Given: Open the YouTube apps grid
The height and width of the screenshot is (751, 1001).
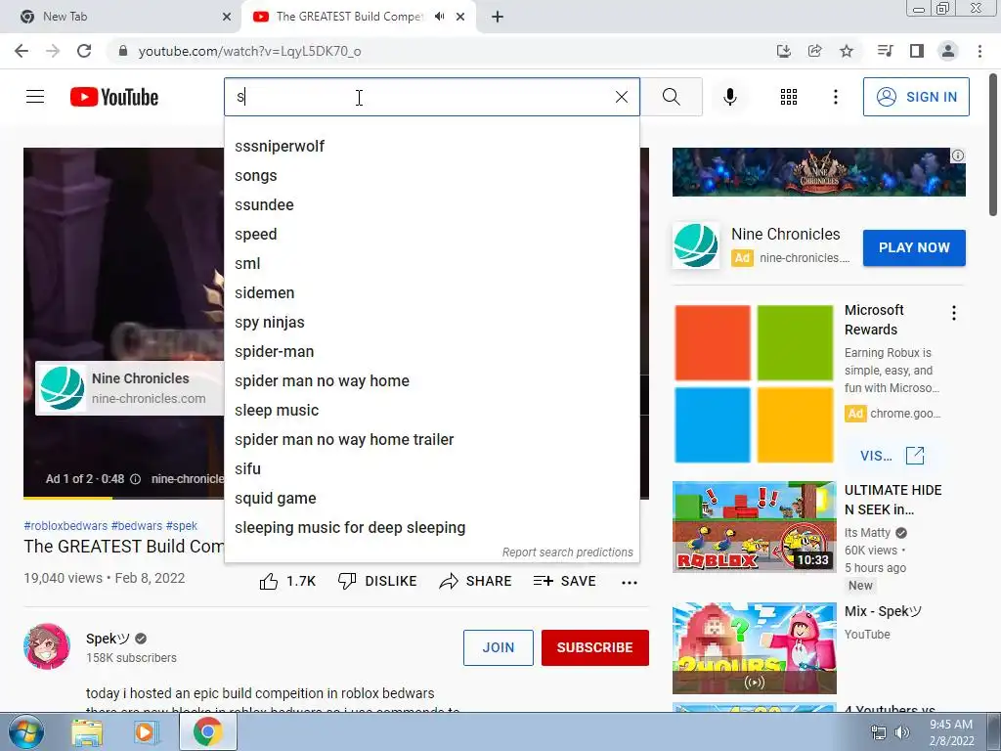Looking at the screenshot, I should 789,97.
